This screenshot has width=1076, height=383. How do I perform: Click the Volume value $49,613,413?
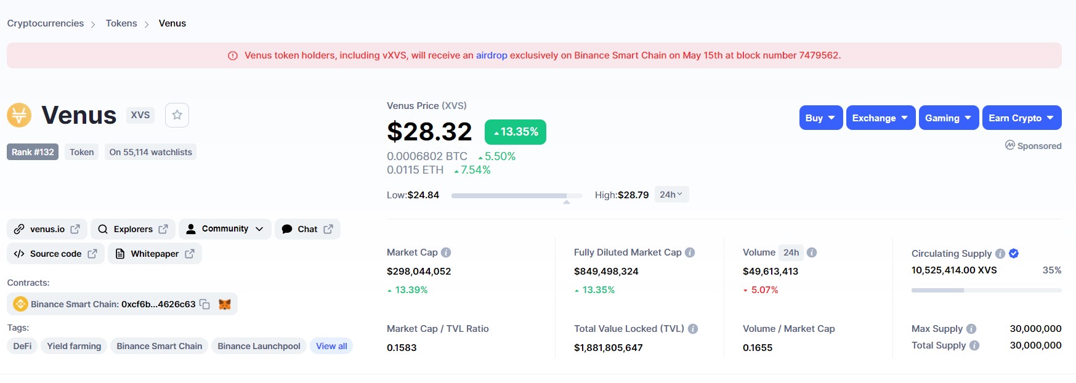point(771,272)
